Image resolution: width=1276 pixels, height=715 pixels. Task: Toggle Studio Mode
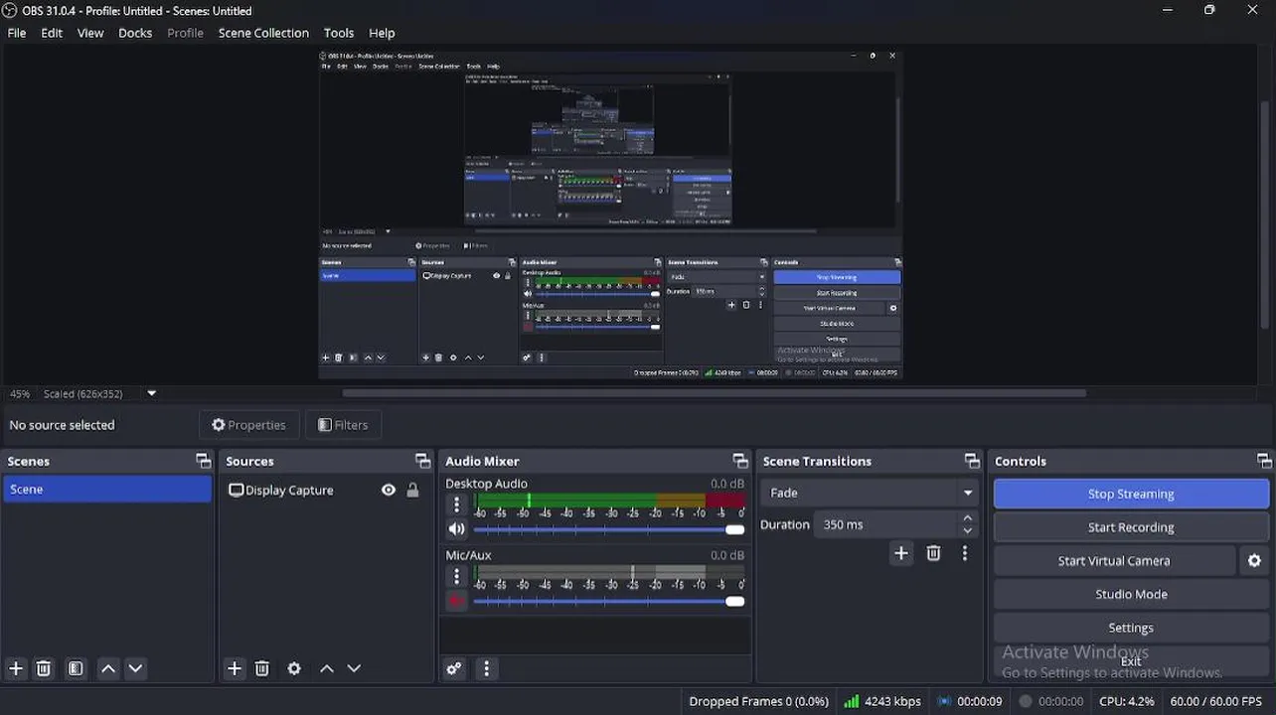(x=1131, y=594)
